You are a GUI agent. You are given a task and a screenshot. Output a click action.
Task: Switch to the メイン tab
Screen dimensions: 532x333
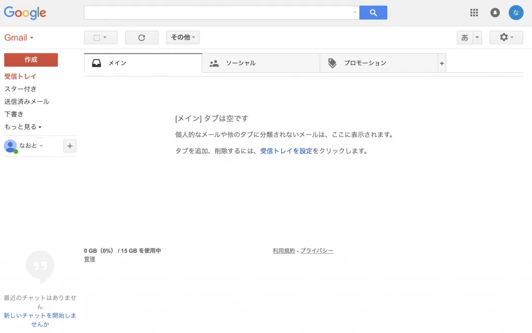(143, 63)
